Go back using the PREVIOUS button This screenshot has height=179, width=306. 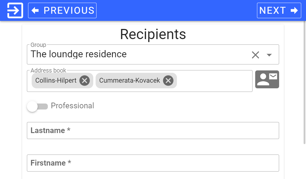[62, 10]
